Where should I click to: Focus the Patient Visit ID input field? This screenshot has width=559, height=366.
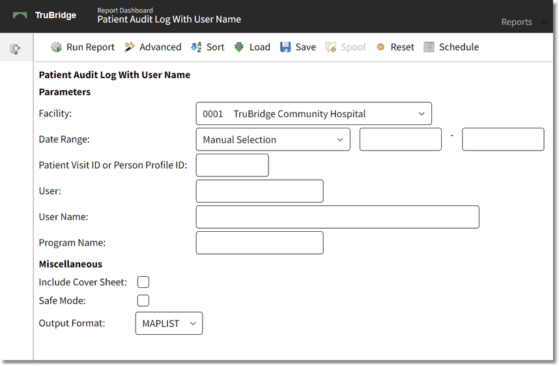(x=233, y=165)
